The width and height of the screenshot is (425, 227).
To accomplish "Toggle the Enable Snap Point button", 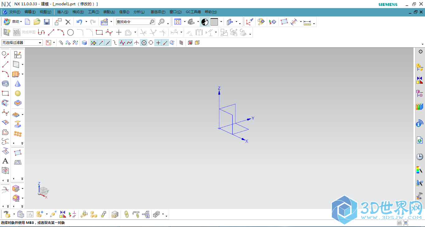I will click(93, 43).
